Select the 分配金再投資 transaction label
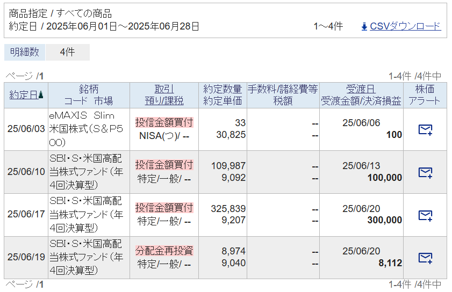The image size is (452, 292). (x=164, y=251)
